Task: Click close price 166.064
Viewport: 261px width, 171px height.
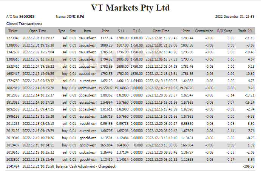Action: pyautogui.click(x=187, y=145)
